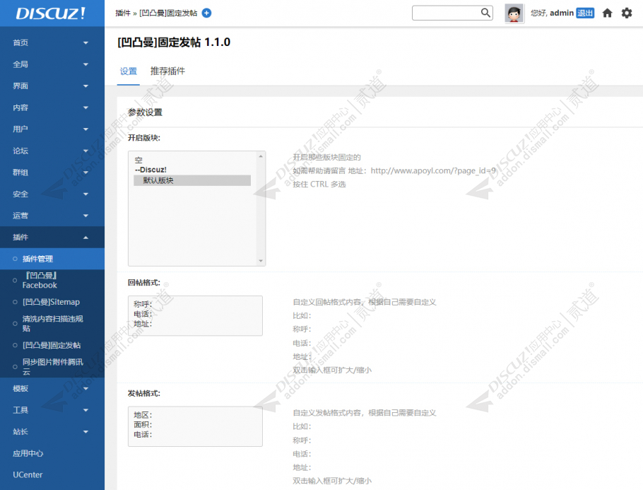Expand the 模板 sidebar menu

[52, 388]
